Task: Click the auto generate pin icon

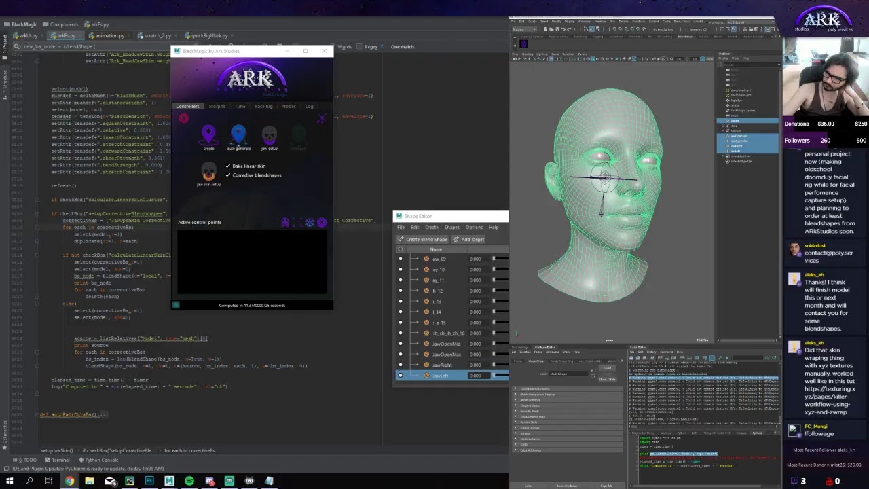Action: pos(238,134)
